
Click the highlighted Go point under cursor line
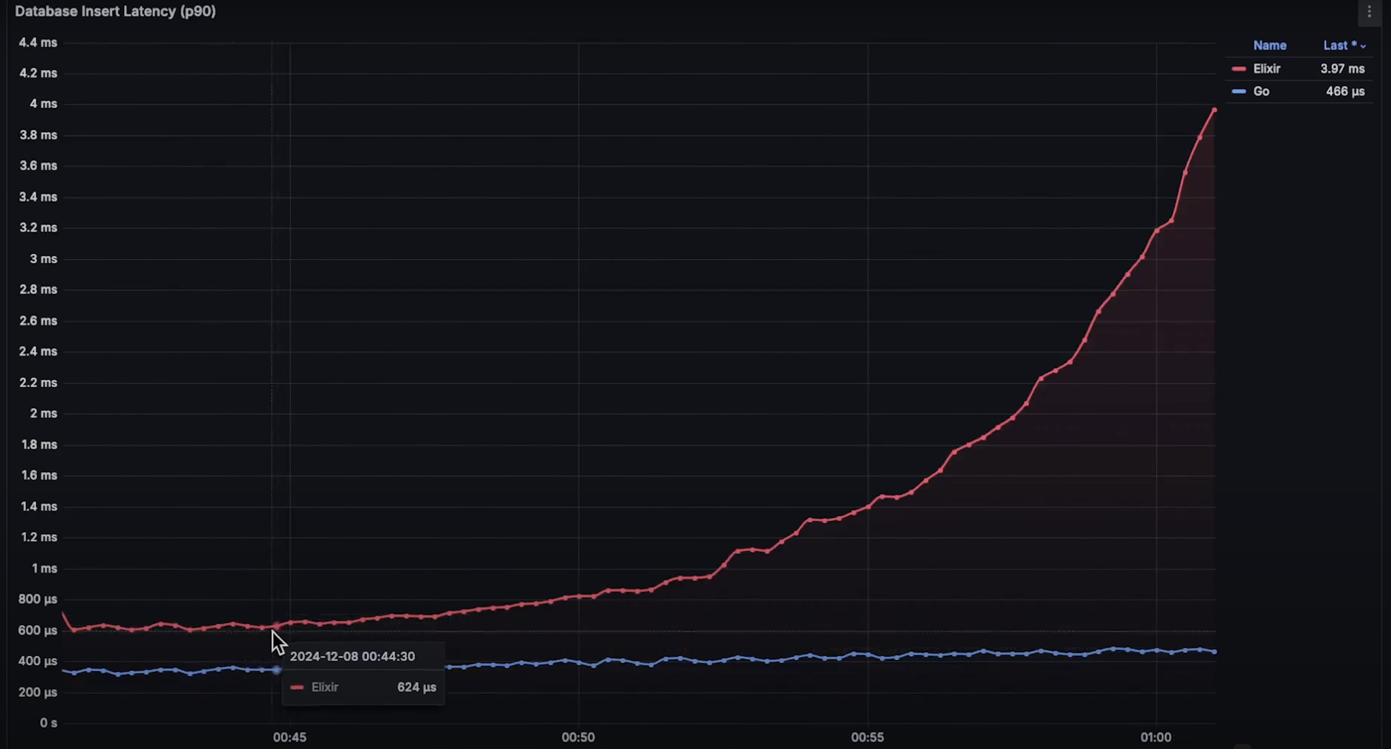pyautogui.click(x=276, y=669)
